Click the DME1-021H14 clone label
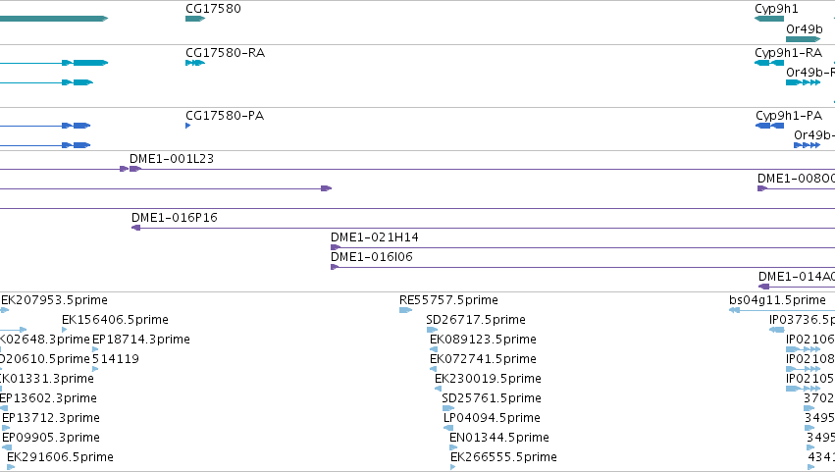Image resolution: width=835 pixels, height=472 pixels. click(x=375, y=237)
